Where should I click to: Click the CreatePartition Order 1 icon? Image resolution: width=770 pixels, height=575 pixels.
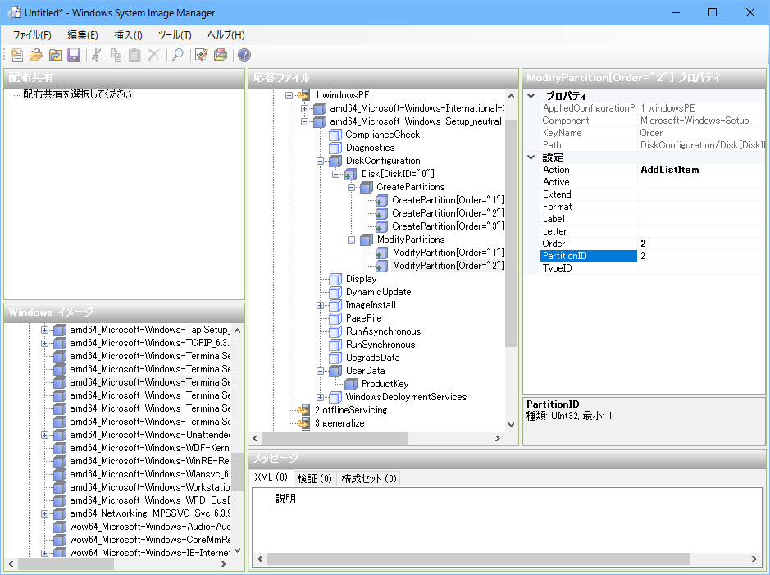[381, 200]
